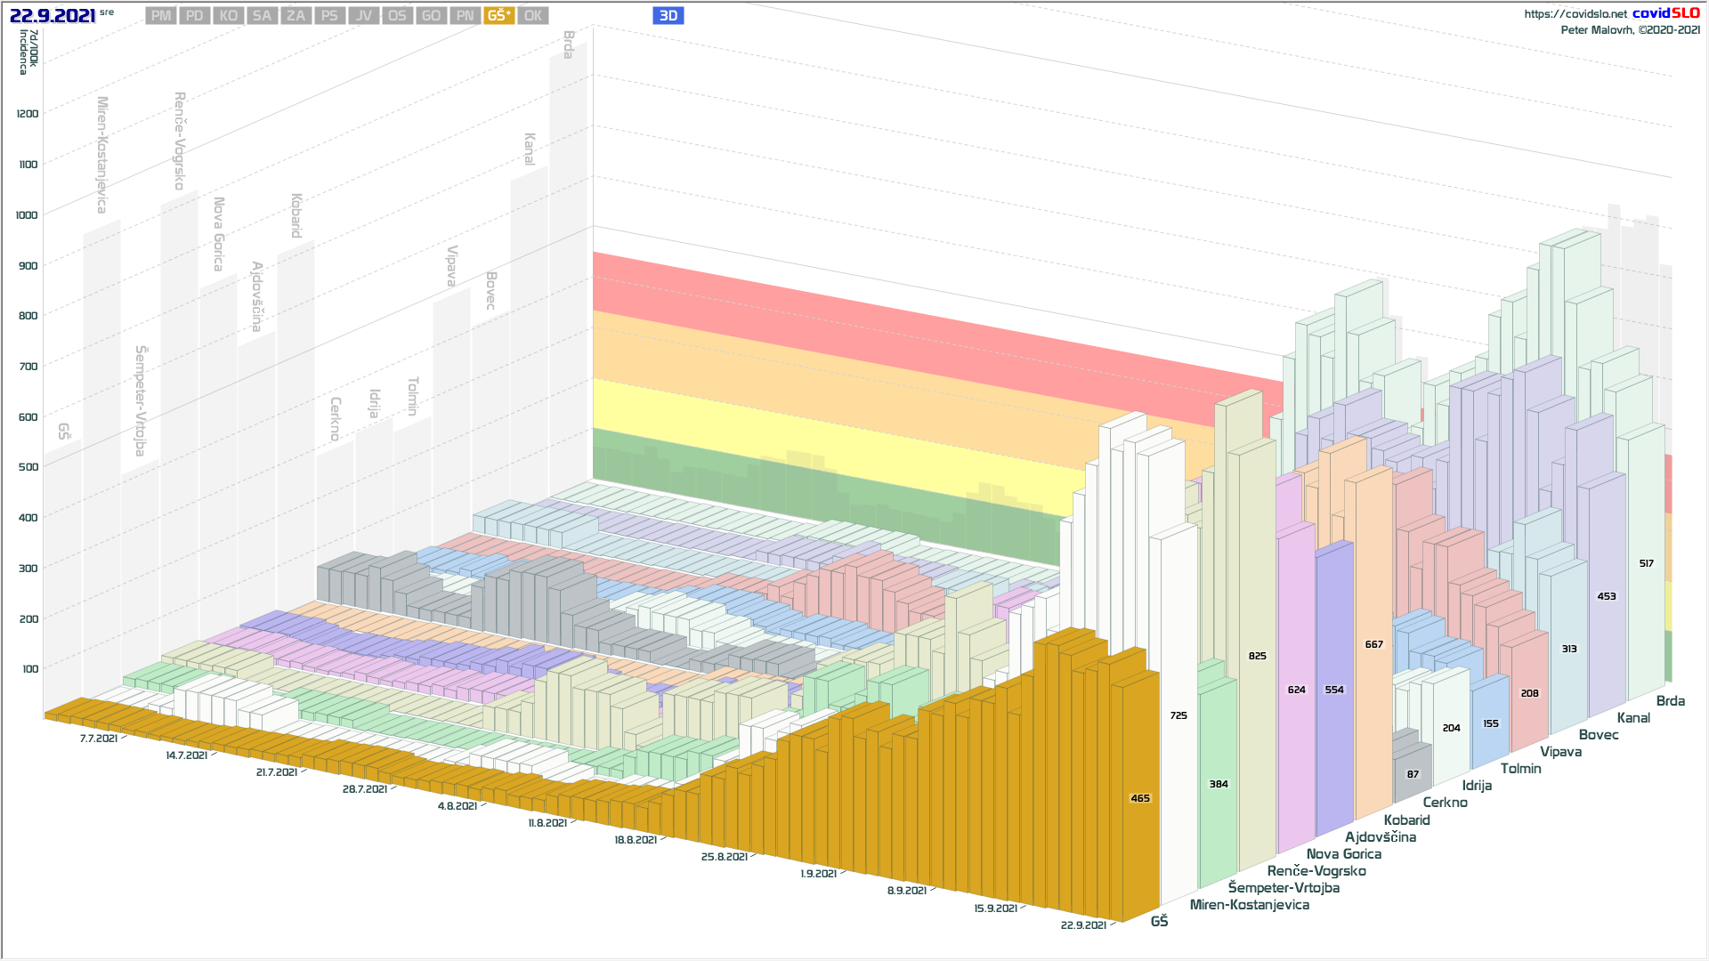This screenshot has height=961, width=1709.
Task: Switch to the KO region tab
Action: coord(229,16)
